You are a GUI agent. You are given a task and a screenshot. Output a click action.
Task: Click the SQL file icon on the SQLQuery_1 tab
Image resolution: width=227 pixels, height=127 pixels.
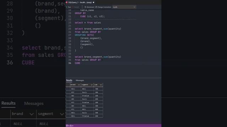click(x=67, y=2)
